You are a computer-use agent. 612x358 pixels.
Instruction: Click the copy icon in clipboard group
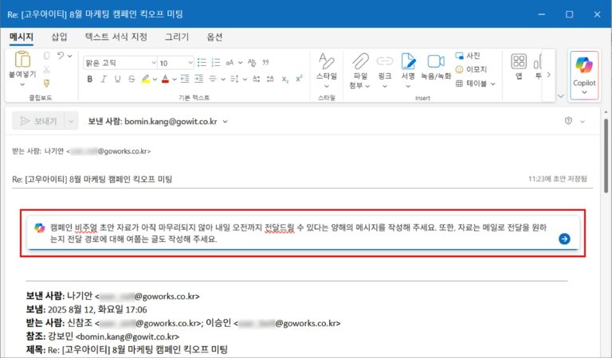pyautogui.click(x=47, y=56)
